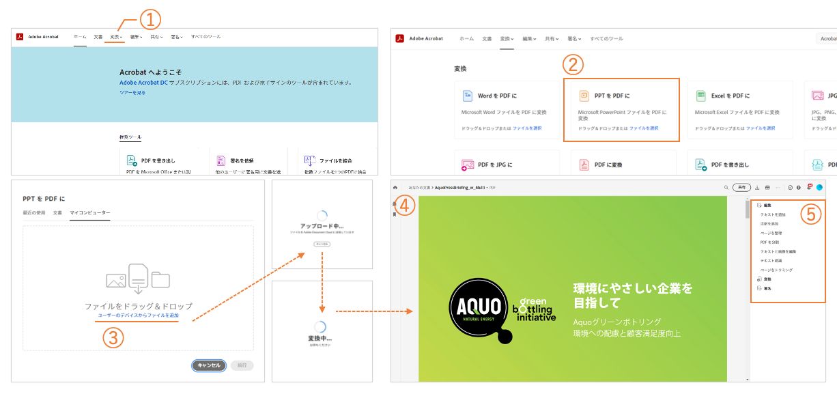Viewport: 837px width, 394px height.
Task: Click the print icon in the viewer toolbar
Action: coord(767,187)
